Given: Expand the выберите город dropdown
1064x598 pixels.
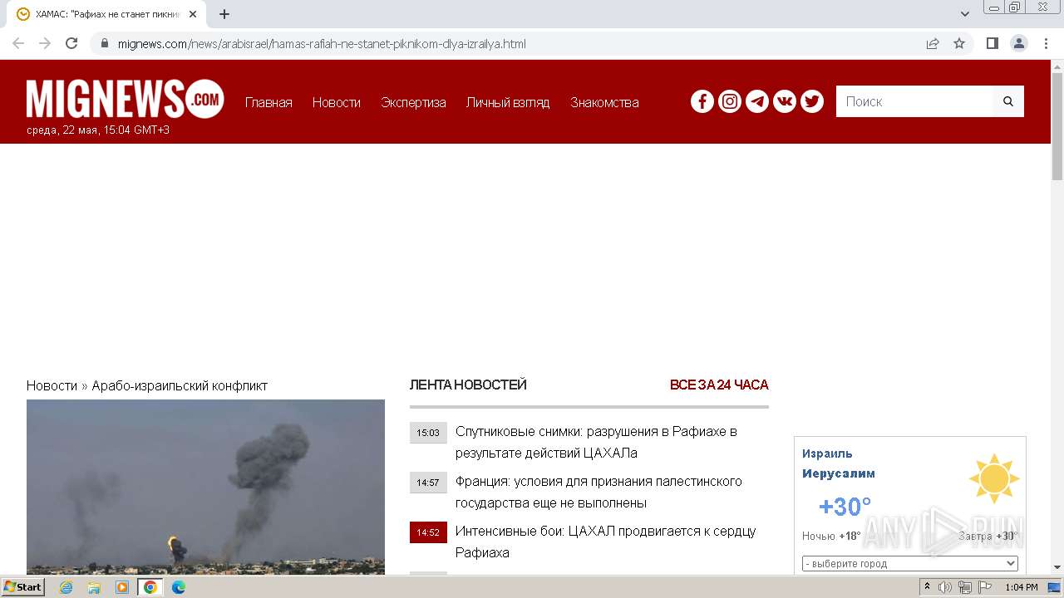Looking at the screenshot, I should [910, 563].
